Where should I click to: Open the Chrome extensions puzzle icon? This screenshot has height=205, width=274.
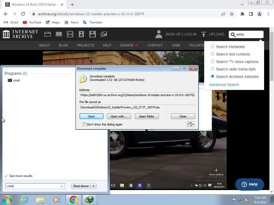[242, 14]
